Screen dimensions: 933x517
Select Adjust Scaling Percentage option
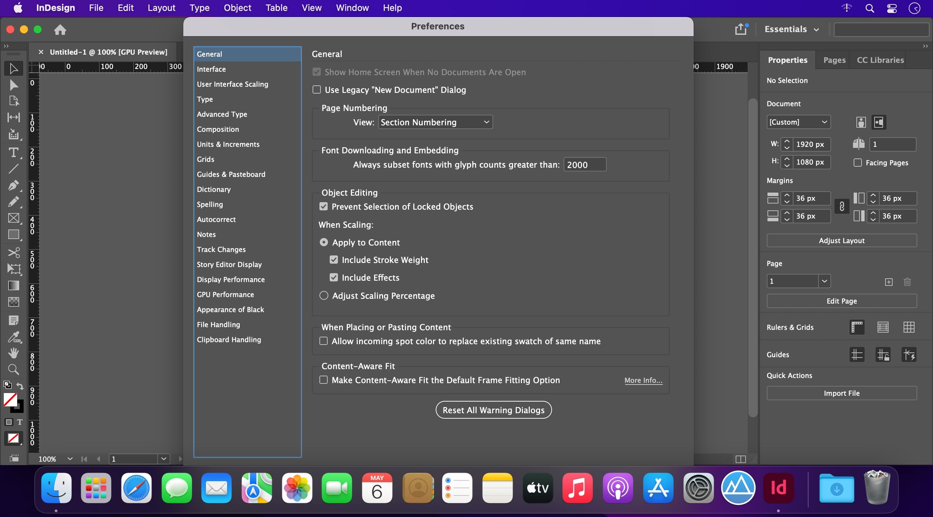324,296
